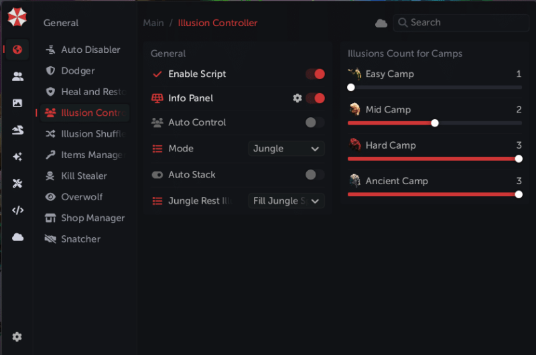Disable the Enable Script toggle

pyautogui.click(x=315, y=74)
